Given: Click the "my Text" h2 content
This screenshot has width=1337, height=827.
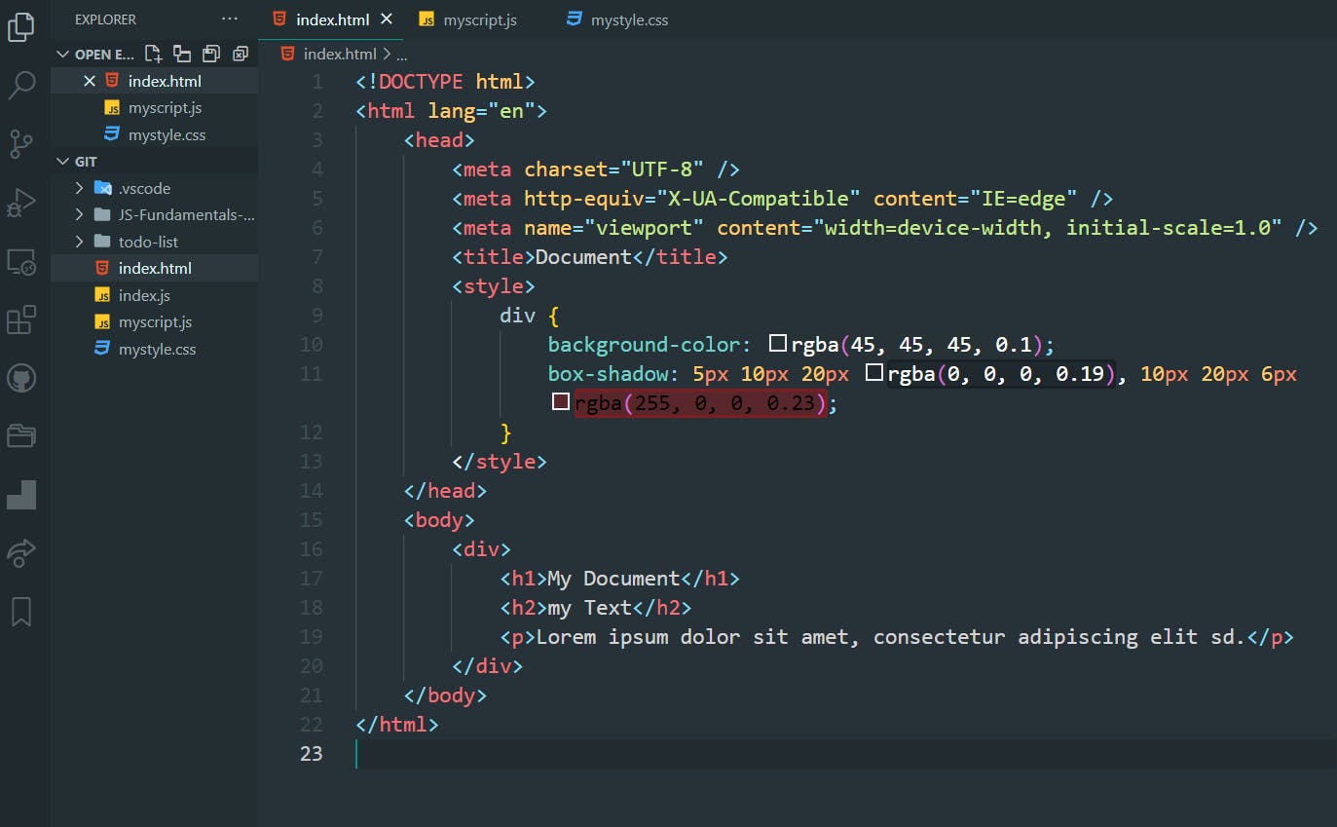Looking at the screenshot, I should tap(589, 607).
